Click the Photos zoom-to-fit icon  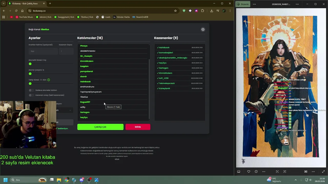277,171
